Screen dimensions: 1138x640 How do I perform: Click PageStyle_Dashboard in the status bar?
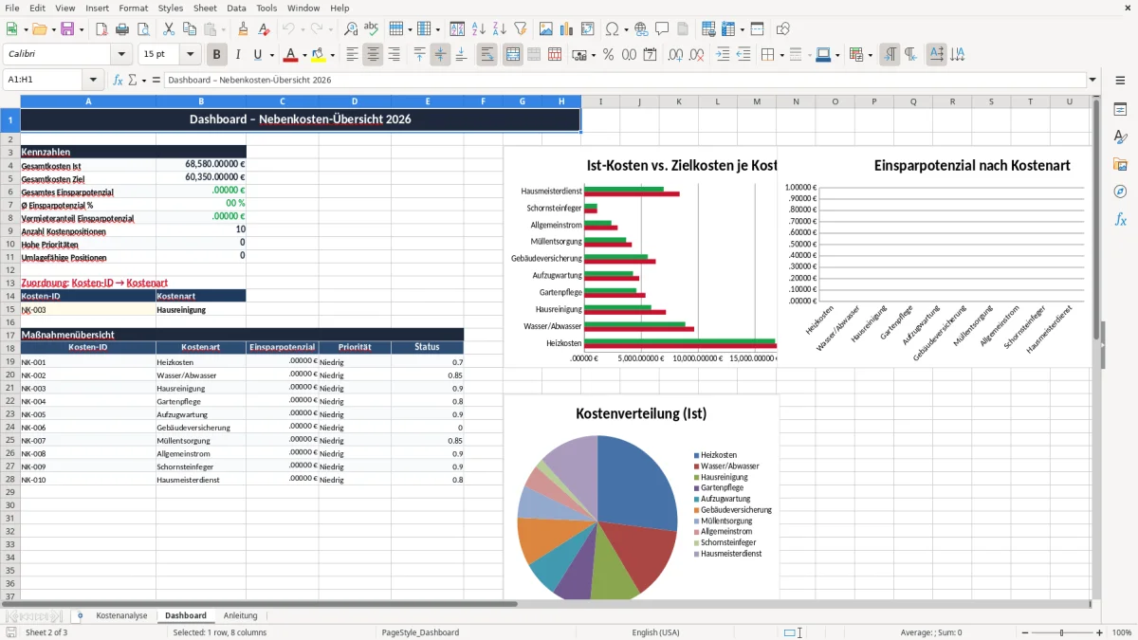(420, 632)
